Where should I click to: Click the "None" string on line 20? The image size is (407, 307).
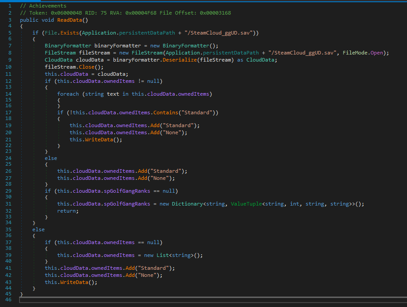(172, 132)
